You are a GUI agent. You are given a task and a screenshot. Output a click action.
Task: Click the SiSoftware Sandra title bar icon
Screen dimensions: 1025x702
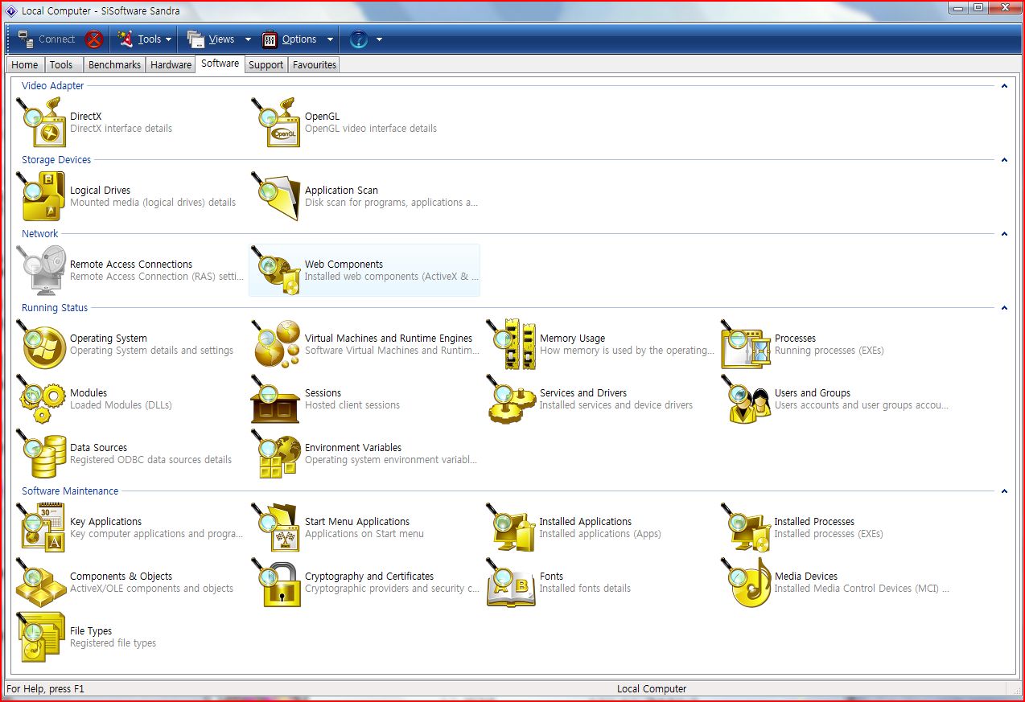click(x=11, y=10)
